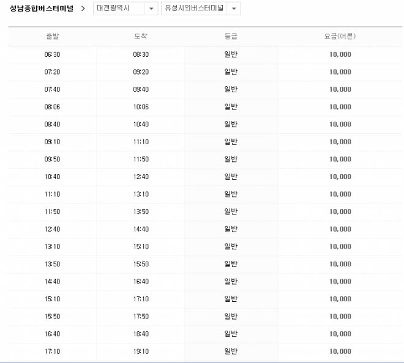Select the 13:10 departure time
Viewport: 404px width, 363px height.
[x=52, y=246]
